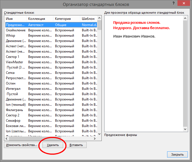Open Изменить свойства dialog
The image size is (192, 162).
point(22,145)
